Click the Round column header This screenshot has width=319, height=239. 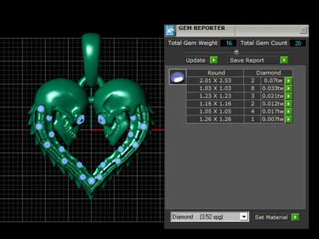tap(216, 73)
